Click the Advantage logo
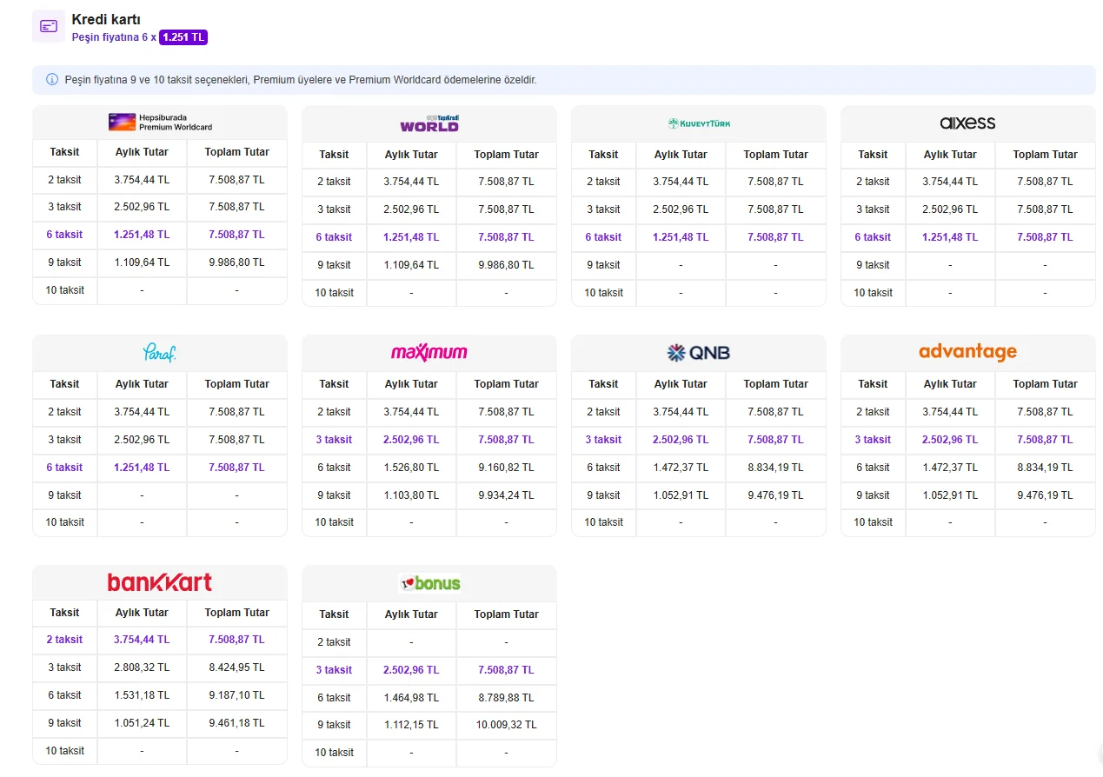Image resolution: width=1103 pixels, height=777 pixels. [x=967, y=352]
